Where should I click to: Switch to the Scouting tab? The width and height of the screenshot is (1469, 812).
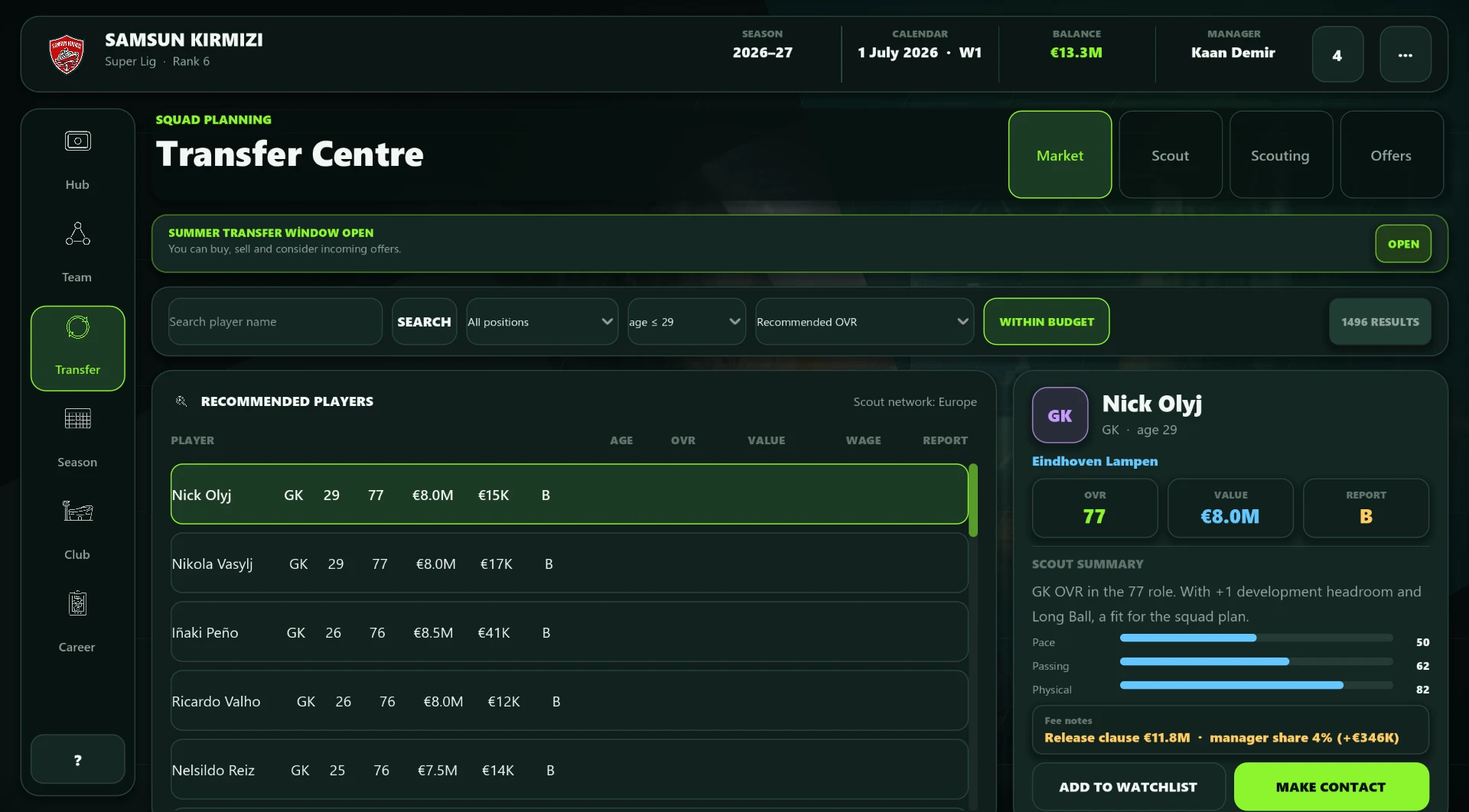pyautogui.click(x=1281, y=155)
